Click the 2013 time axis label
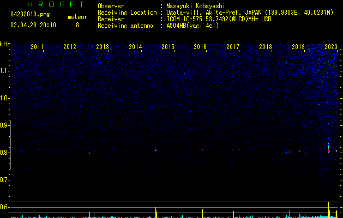The image size is (343, 218). click(103, 47)
